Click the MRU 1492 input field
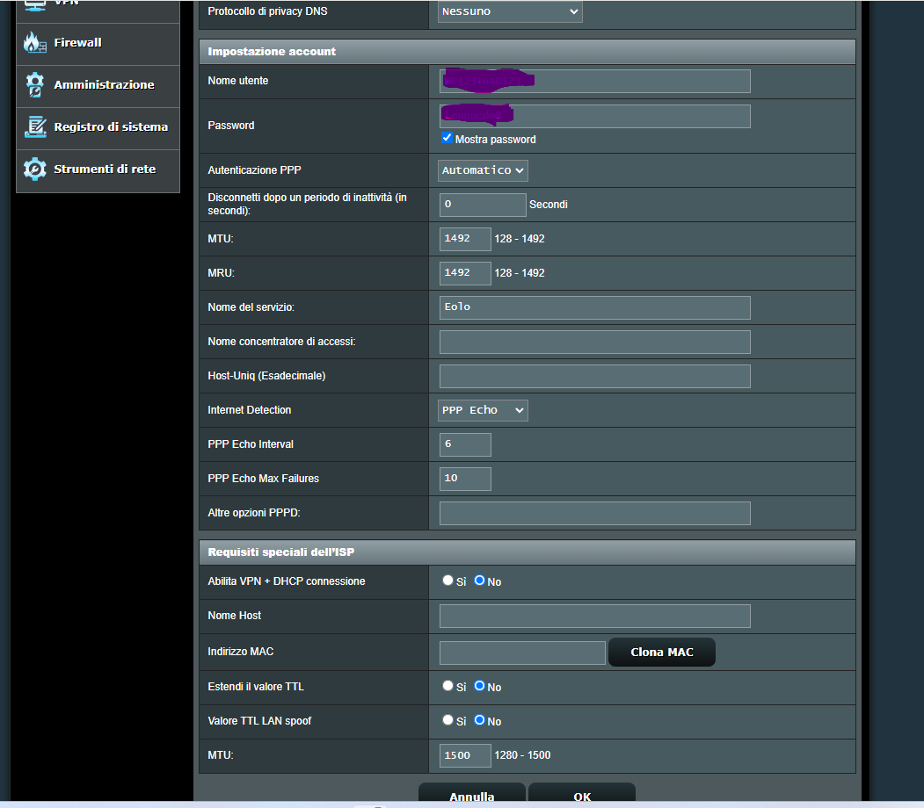924x808 pixels. tap(465, 273)
